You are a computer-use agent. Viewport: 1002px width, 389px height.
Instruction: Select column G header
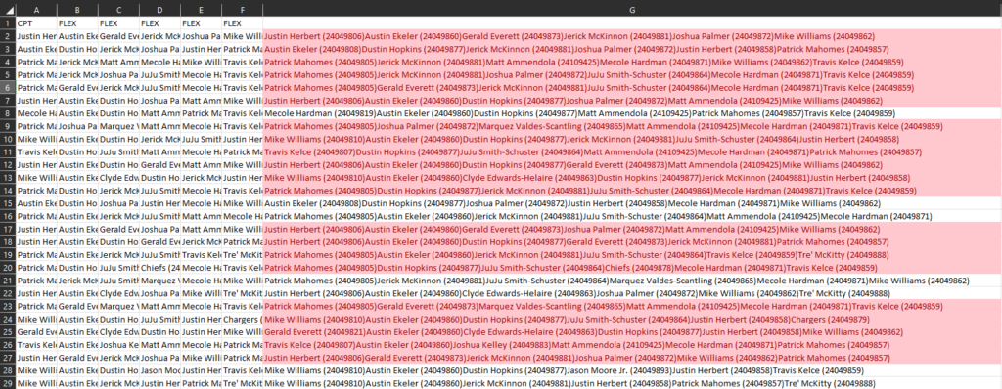pos(632,10)
